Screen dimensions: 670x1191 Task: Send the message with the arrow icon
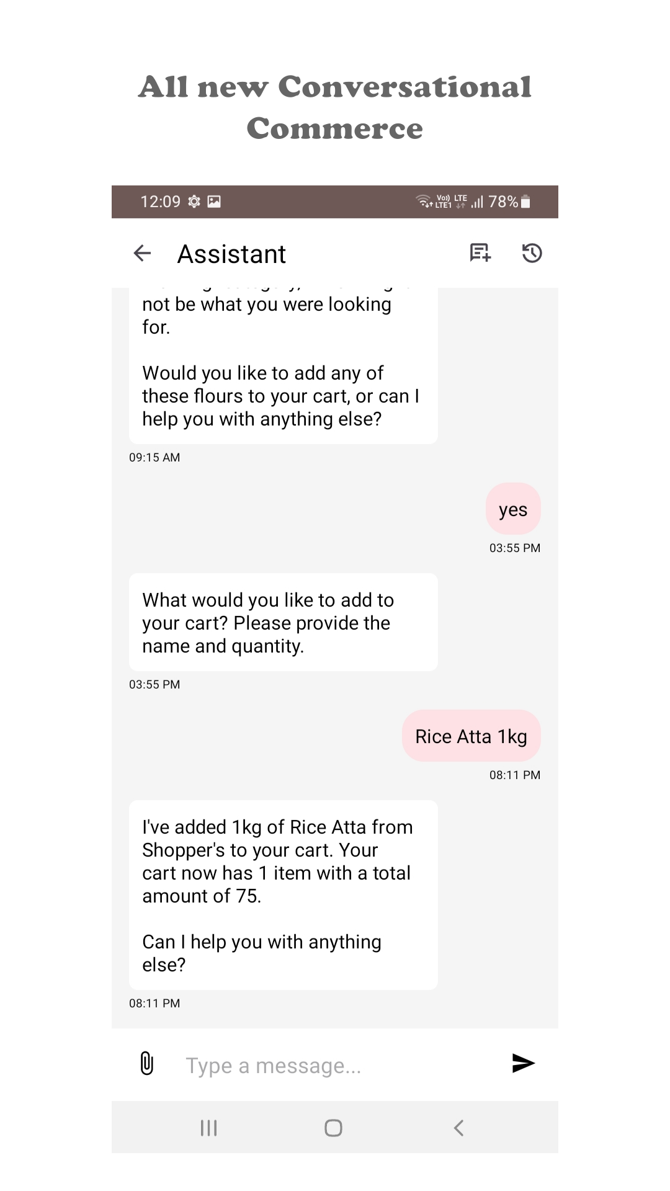523,1063
